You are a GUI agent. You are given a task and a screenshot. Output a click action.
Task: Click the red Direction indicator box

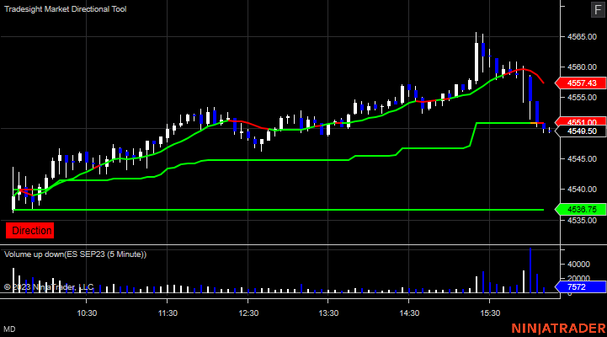(x=29, y=231)
